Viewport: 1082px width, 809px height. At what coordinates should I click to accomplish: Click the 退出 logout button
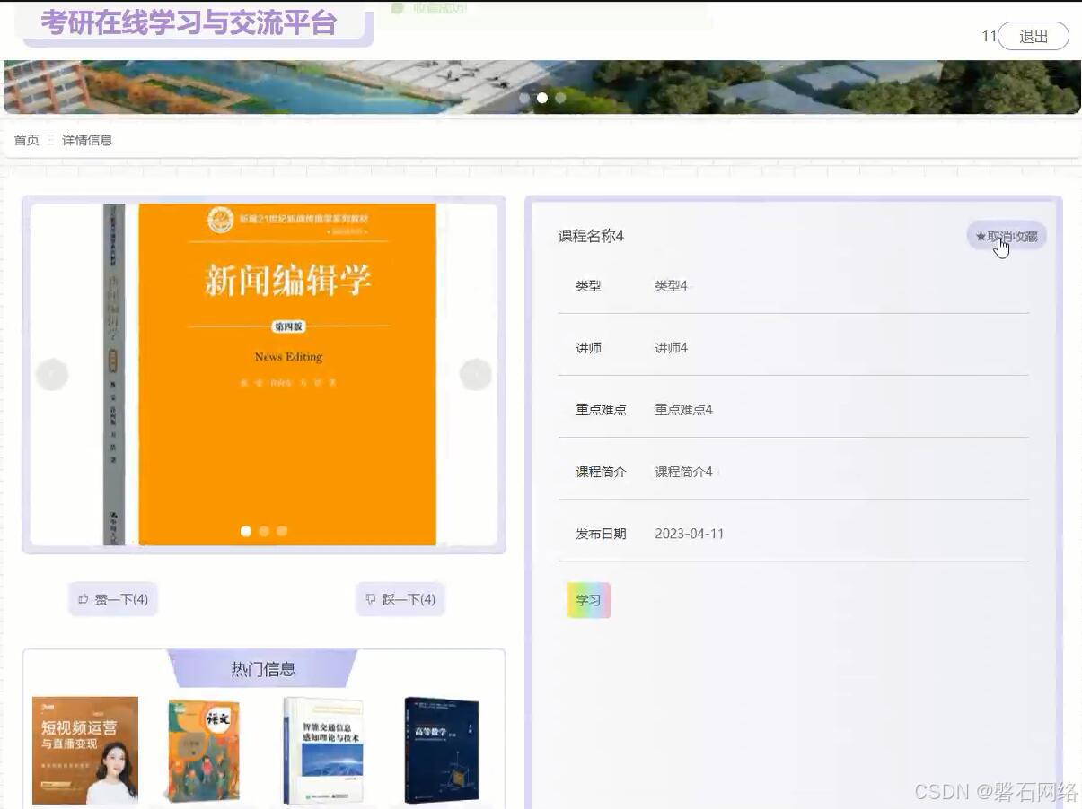pos(1034,36)
